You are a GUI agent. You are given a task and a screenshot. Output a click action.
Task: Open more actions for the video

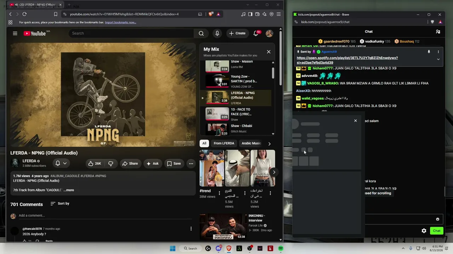click(191, 163)
